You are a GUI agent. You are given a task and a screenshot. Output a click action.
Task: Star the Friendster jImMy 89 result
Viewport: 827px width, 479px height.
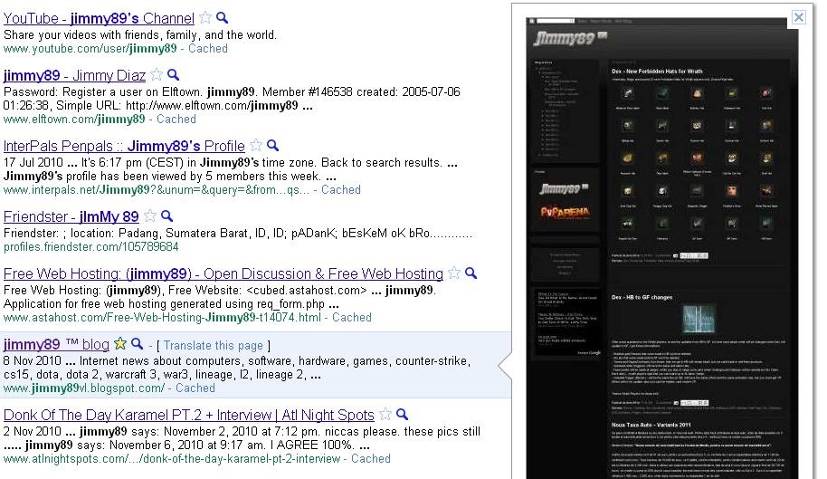[150, 216]
